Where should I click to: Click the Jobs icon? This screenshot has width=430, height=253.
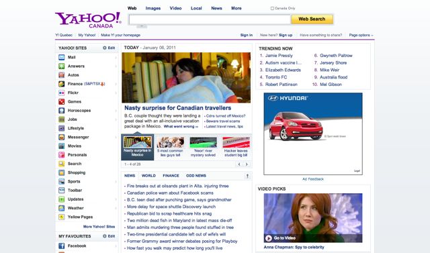coord(61,119)
